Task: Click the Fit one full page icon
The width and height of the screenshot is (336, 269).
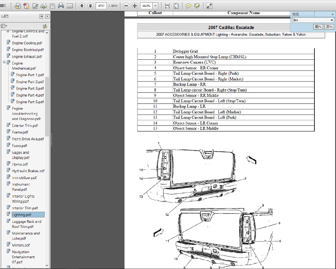Action: point(176,6)
